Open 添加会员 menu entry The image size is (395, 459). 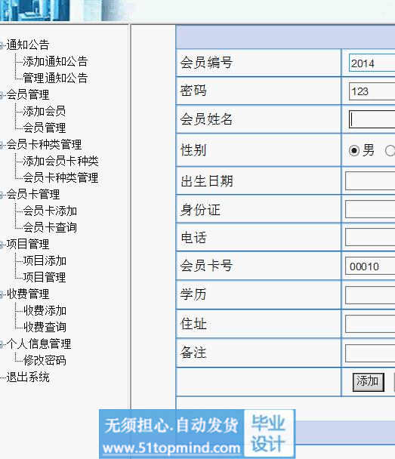point(45,111)
